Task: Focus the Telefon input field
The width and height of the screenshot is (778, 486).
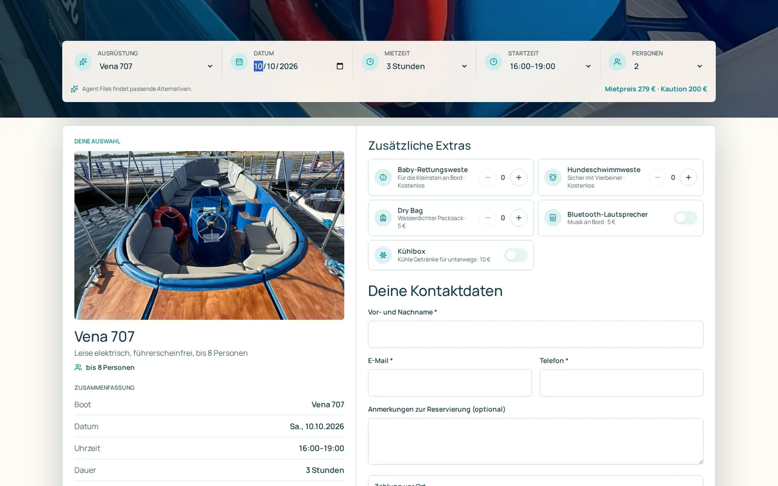Action: [621, 383]
